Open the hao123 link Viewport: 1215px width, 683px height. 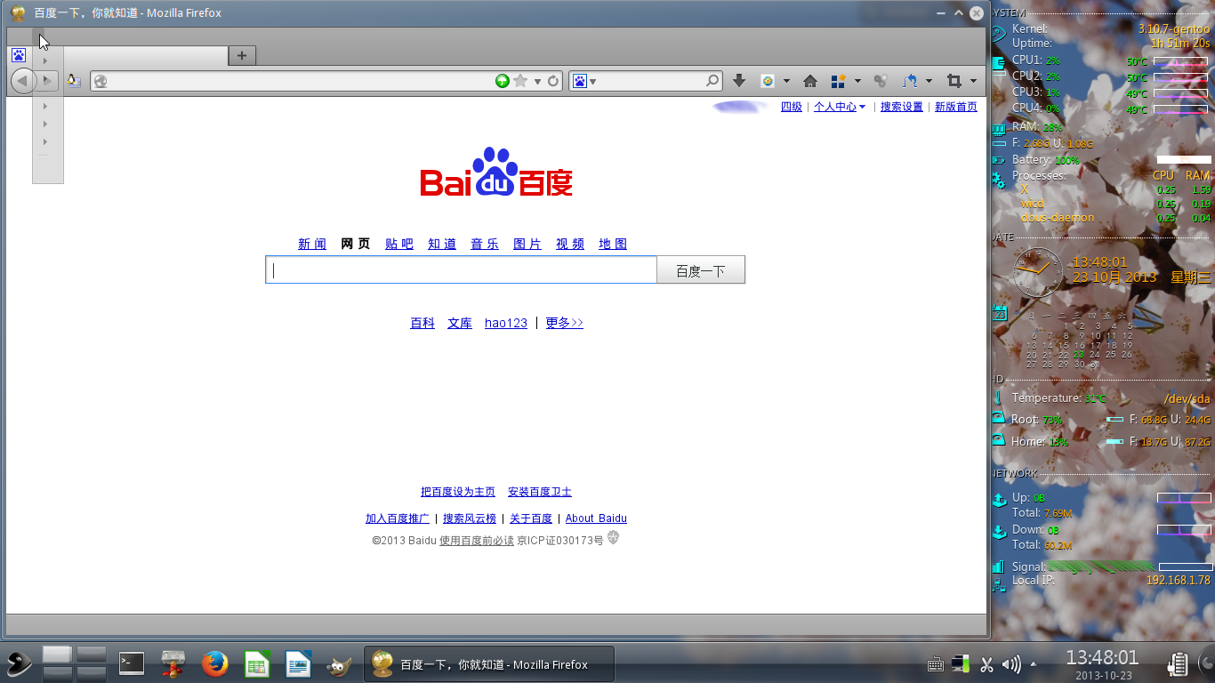click(506, 323)
